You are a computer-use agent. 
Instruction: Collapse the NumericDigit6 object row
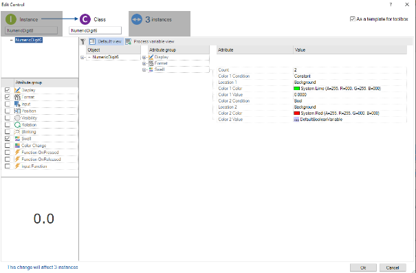coord(83,57)
